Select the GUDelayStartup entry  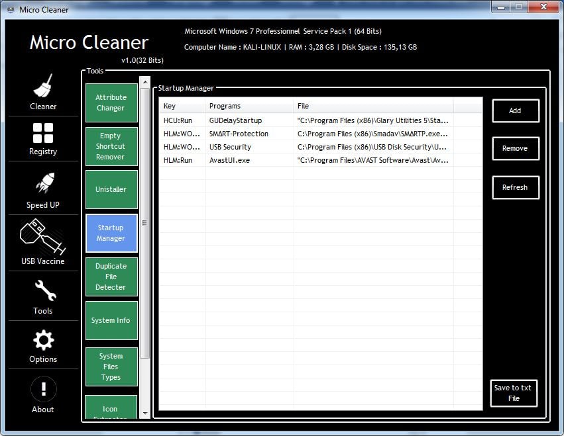click(235, 120)
